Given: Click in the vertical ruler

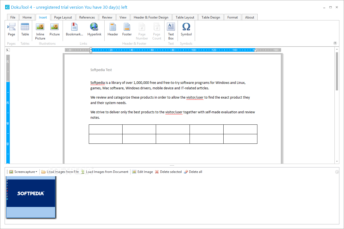Looking at the screenshot, I should (x=8, y=109).
